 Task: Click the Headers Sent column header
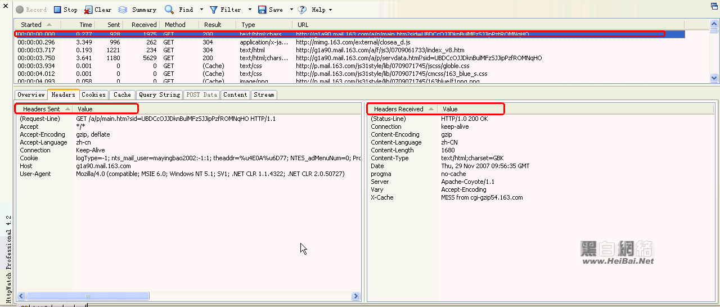pos(45,109)
